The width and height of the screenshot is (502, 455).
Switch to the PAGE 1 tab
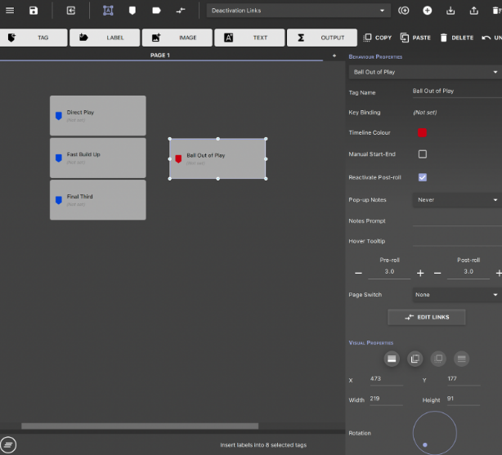(x=160, y=55)
